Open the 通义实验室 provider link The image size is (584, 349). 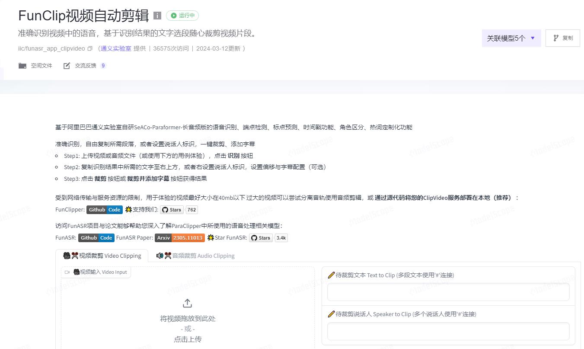tap(115, 48)
